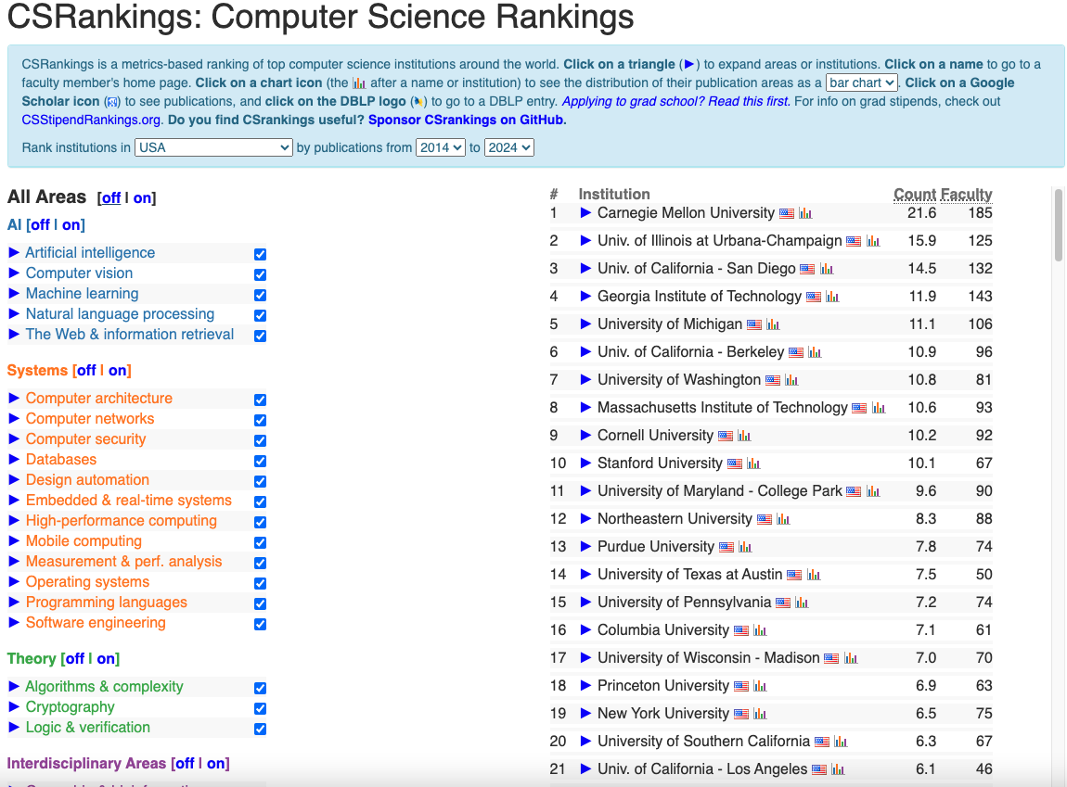Image resolution: width=1067 pixels, height=787 pixels.
Task: Uncheck the Computer vision checkbox
Action: pyautogui.click(x=260, y=274)
